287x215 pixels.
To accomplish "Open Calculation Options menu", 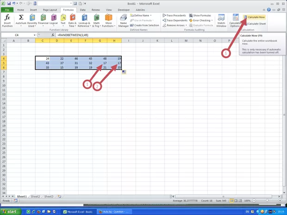I will pyautogui.click(x=235, y=21).
